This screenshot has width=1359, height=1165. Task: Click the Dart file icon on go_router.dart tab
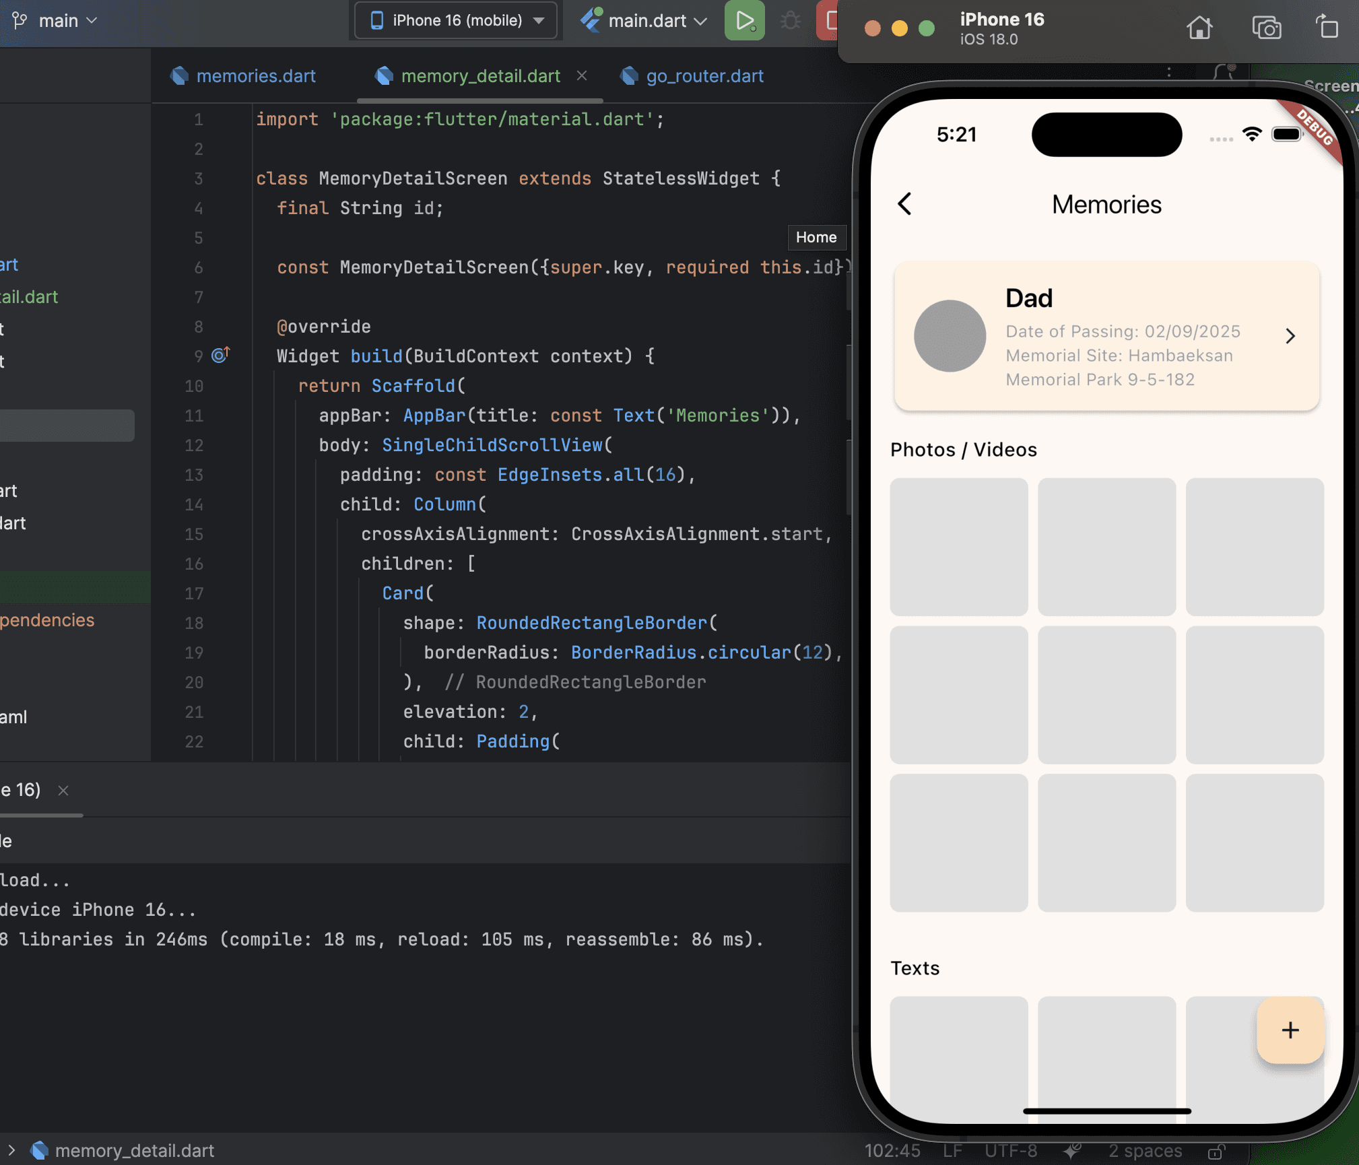coord(629,76)
